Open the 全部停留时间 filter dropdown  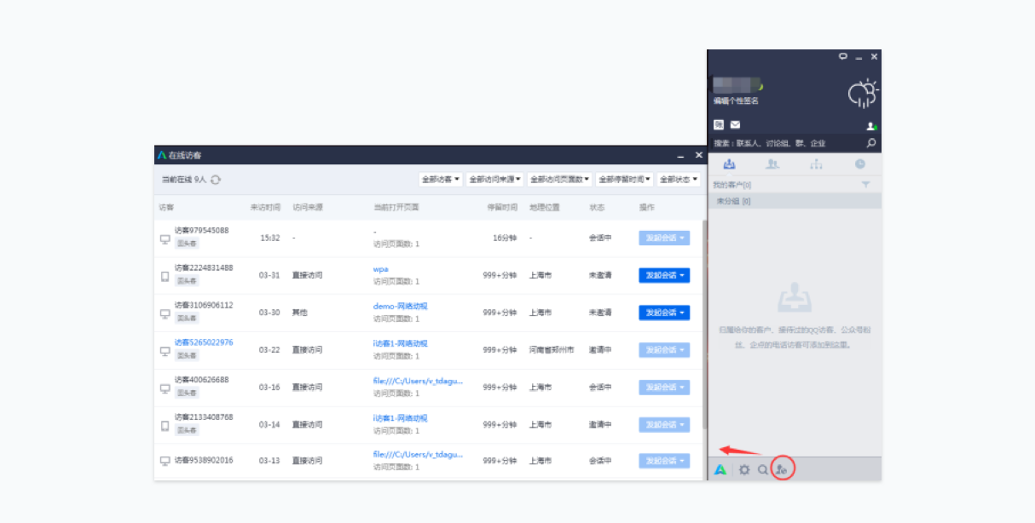point(625,180)
